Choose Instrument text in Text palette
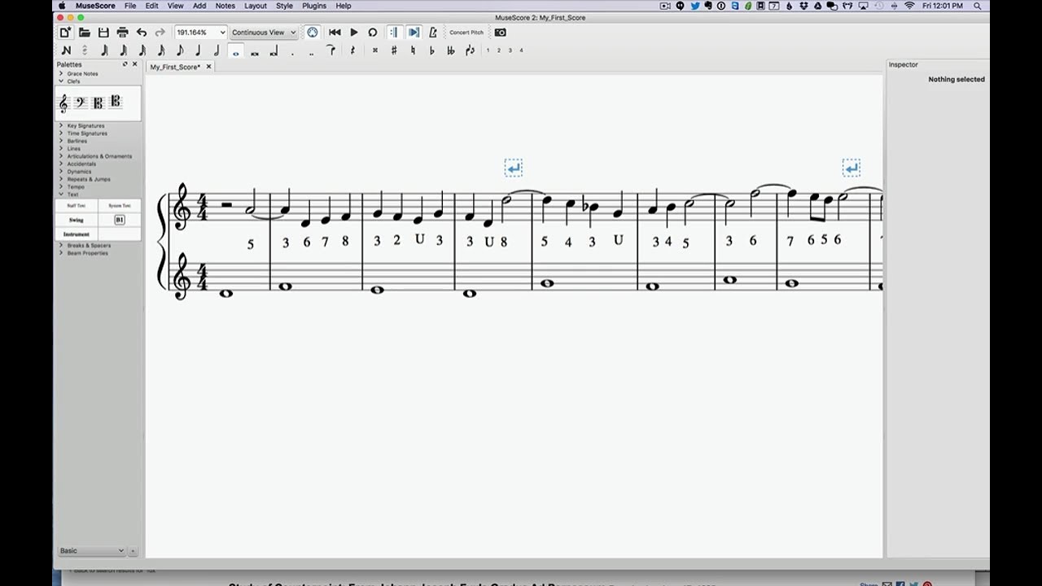This screenshot has height=586, width=1042. tap(76, 234)
